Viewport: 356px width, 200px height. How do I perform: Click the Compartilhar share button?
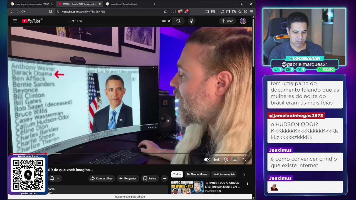(x=101, y=178)
